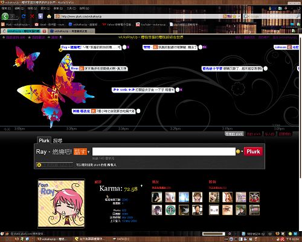Click the status bar loading progress bar
Viewport: 302px width, 242px height.
pos(214,234)
